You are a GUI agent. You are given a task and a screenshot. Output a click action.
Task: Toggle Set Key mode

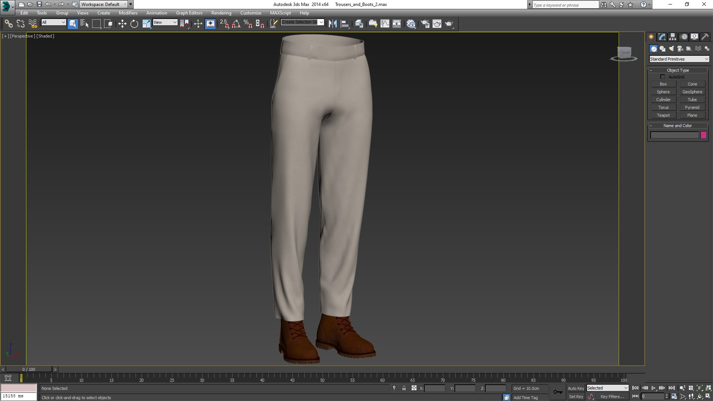click(576, 397)
